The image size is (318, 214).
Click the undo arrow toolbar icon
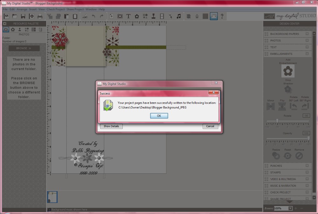[x=93, y=16]
